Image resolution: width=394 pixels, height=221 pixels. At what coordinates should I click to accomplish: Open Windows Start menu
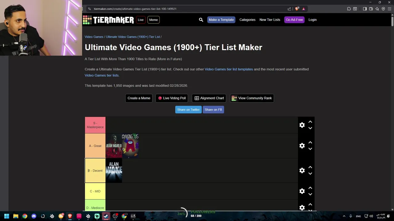[x=6, y=216]
